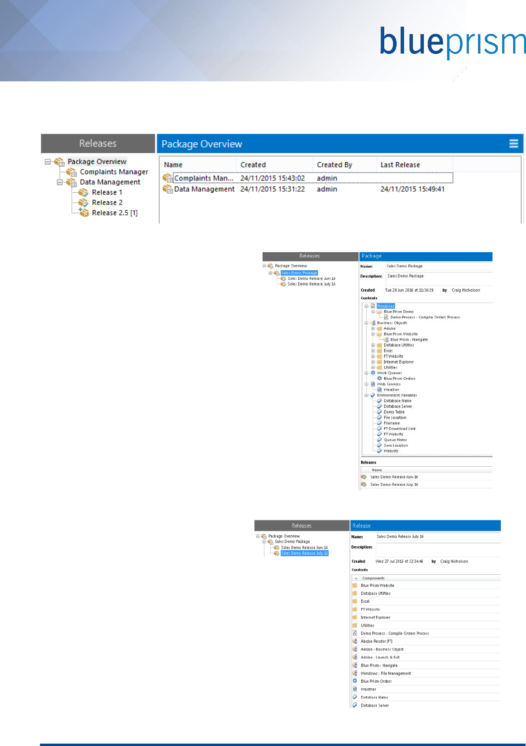This screenshot has height=746, width=526.
Task: Click the Adobe - Business Object component row
Action: (x=426, y=649)
